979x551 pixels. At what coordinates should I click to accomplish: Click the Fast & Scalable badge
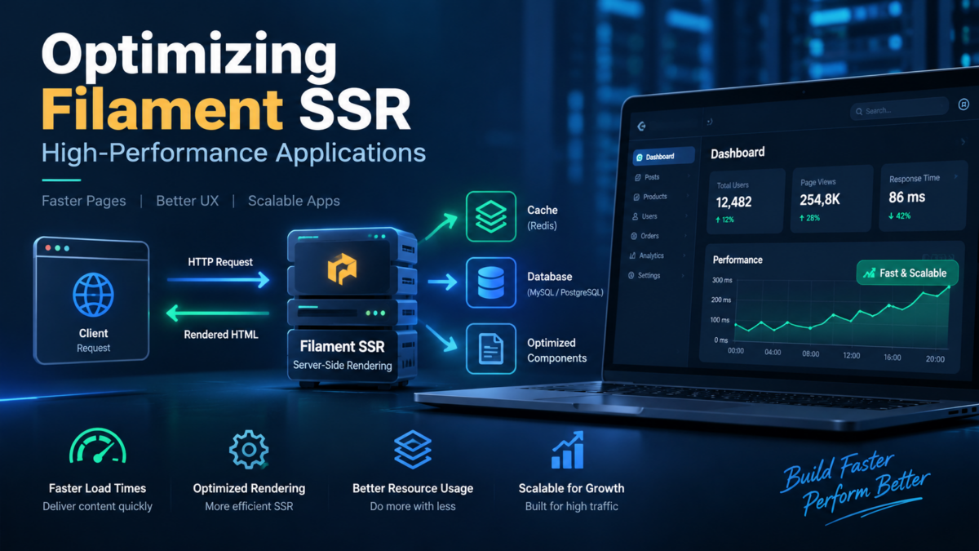(906, 273)
